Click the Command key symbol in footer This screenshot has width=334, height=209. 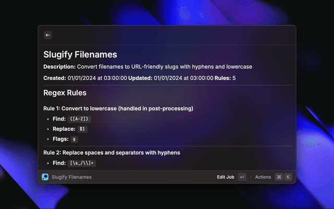tap(279, 177)
